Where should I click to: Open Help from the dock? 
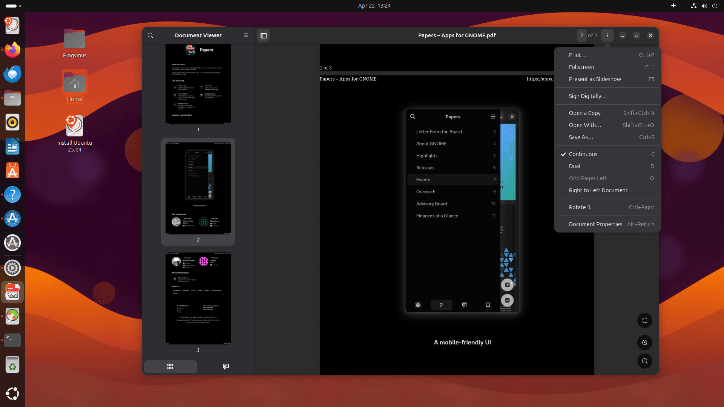point(12,194)
